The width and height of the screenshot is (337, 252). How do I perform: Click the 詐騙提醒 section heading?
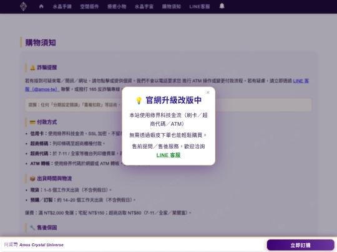coord(47,67)
